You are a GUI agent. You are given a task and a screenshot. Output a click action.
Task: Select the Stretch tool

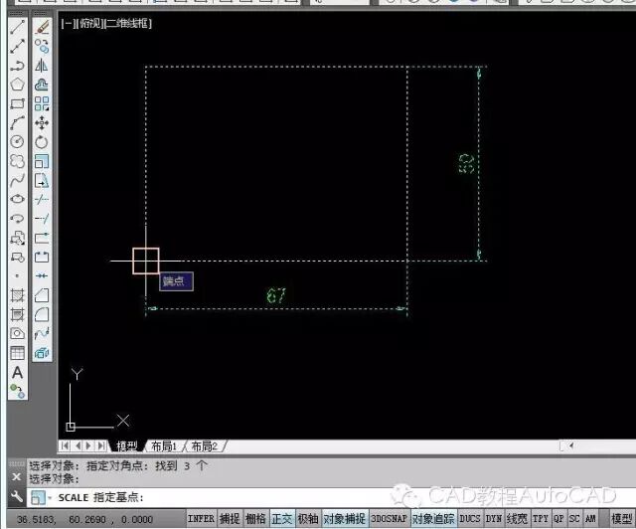(x=42, y=180)
